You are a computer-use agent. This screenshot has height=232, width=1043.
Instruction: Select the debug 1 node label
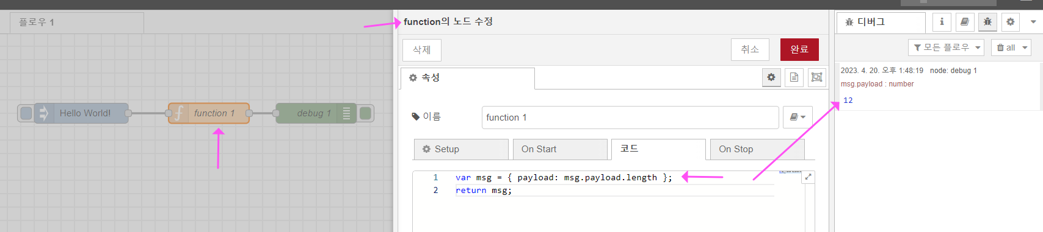point(314,113)
